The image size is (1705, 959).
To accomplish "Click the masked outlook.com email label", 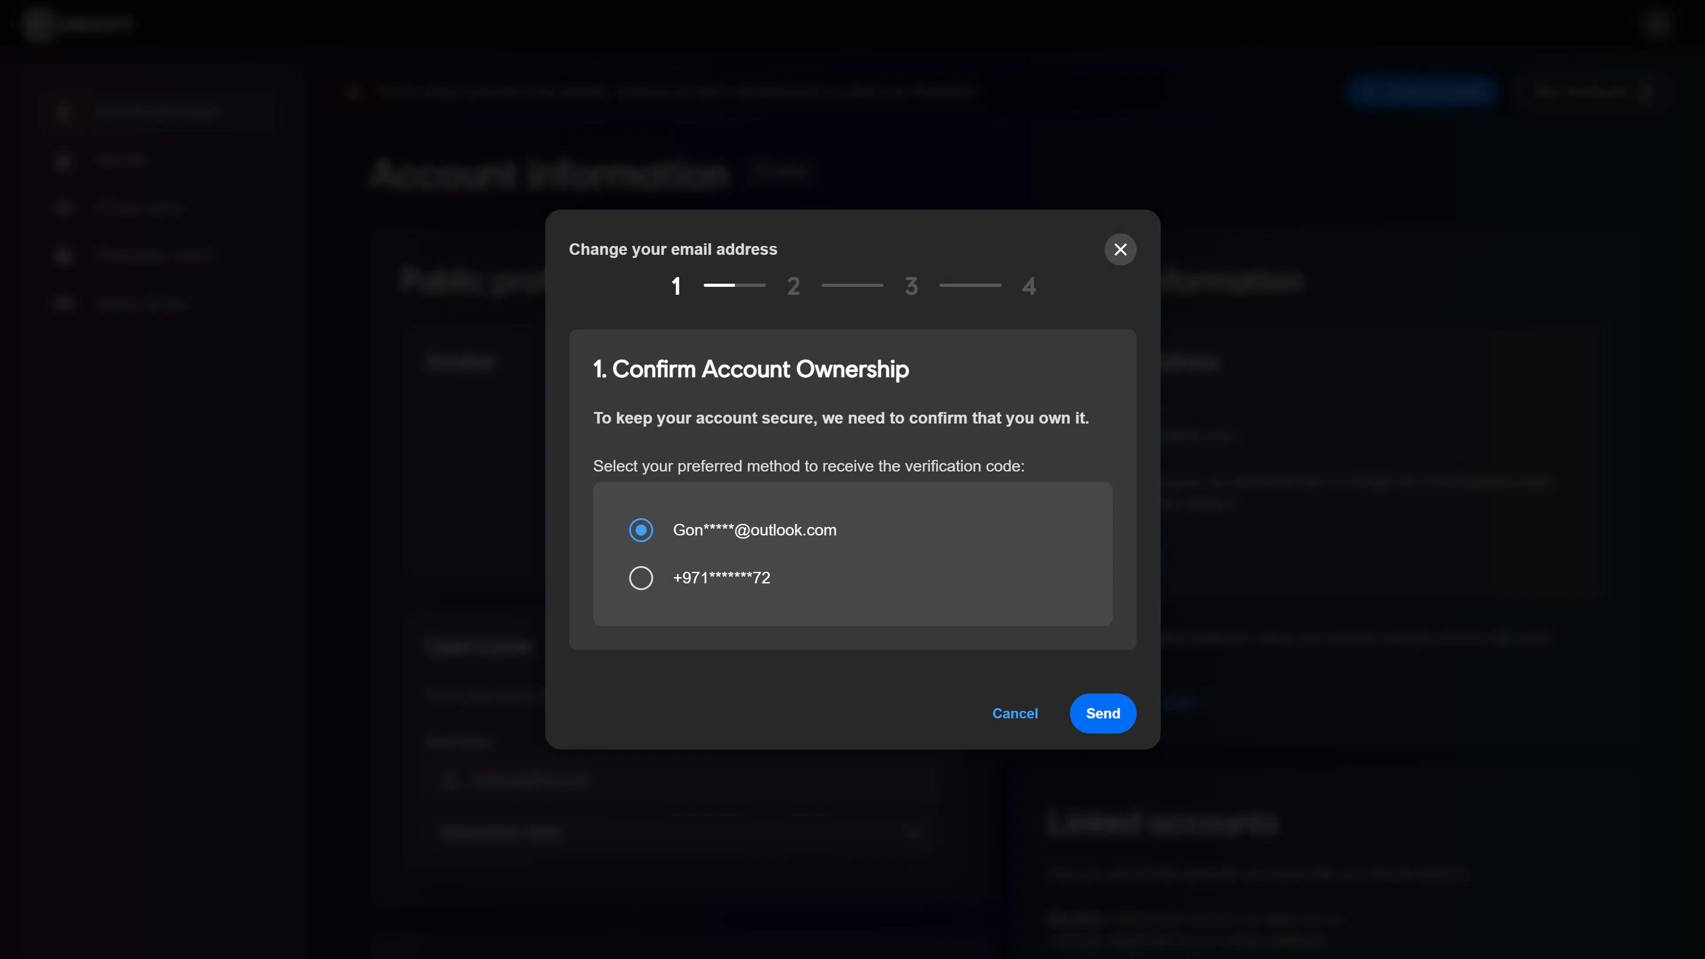I will [754, 530].
